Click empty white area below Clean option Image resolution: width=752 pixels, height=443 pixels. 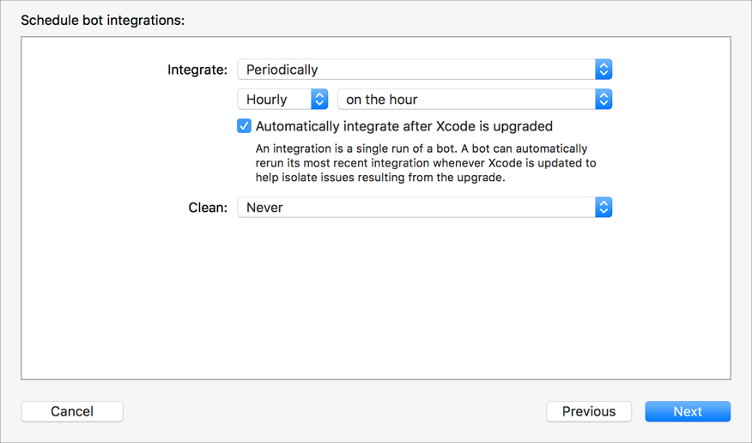coord(376,300)
